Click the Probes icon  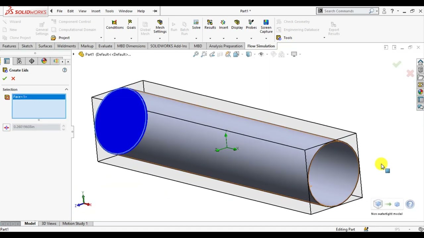click(x=251, y=22)
